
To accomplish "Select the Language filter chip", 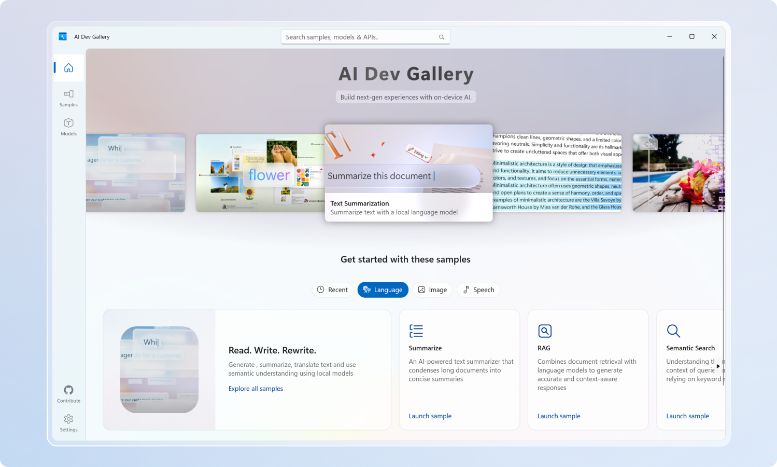I will [383, 290].
